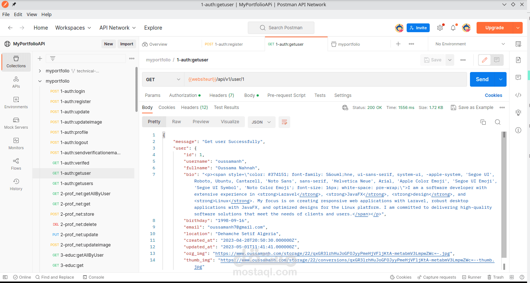The width and height of the screenshot is (530, 283).
Task: Click the network globe icon near Status
Action: [x=345, y=107]
